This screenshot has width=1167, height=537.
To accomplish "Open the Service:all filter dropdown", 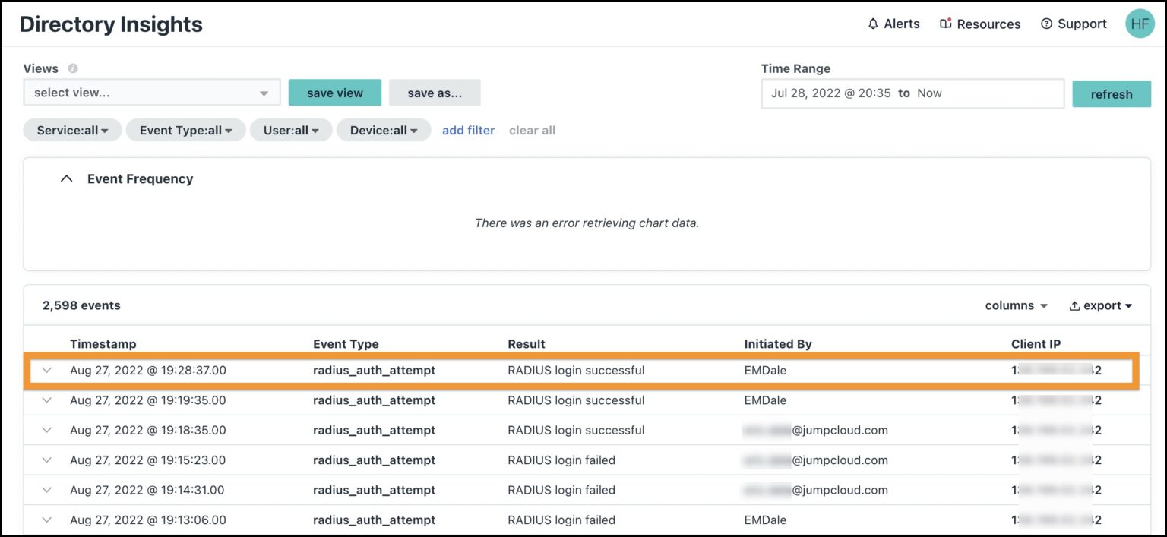I will (71, 130).
